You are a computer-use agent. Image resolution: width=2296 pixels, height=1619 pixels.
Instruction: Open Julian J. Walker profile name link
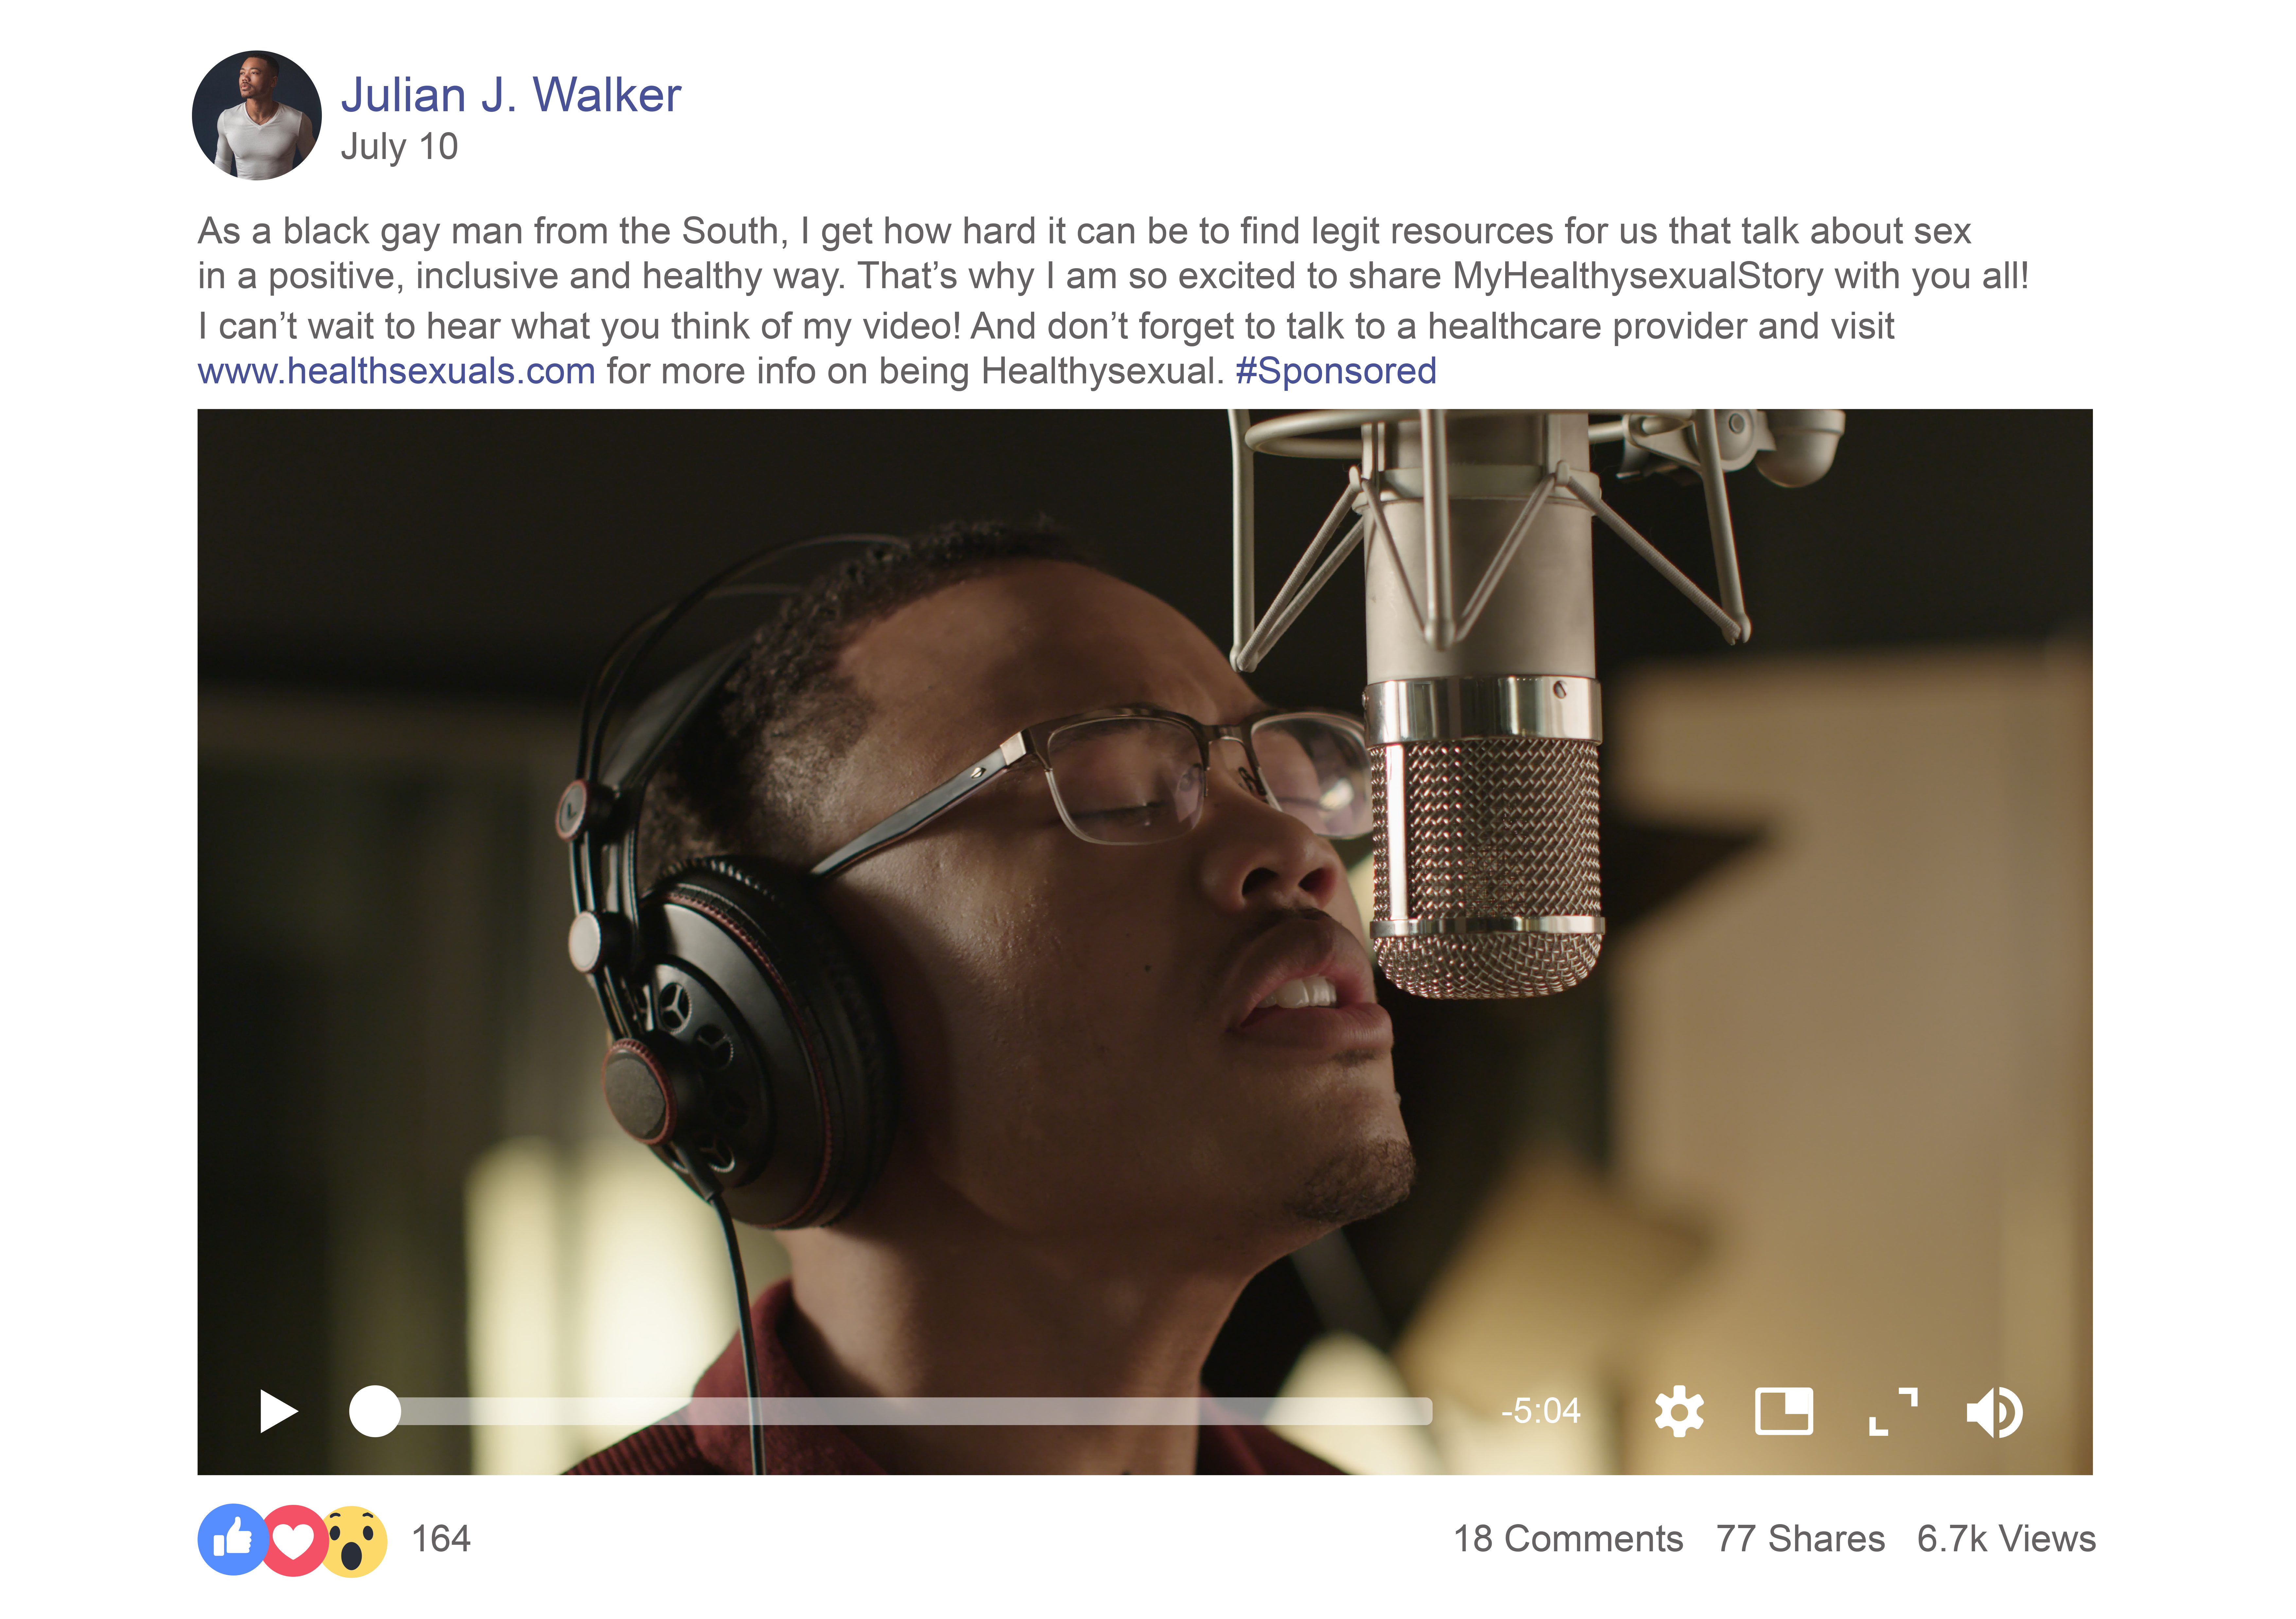point(511,95)
